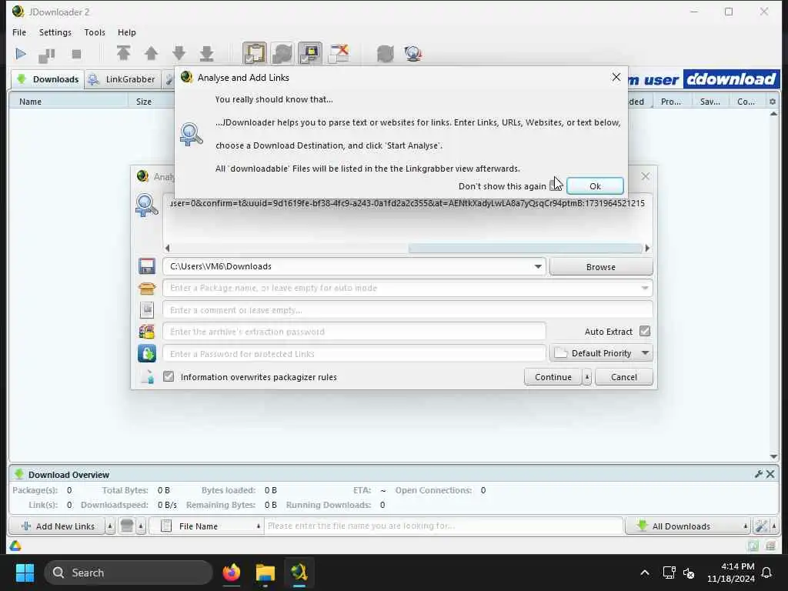Close the Analyse and Add Links tip
Image resolution: width=788 pixels, height=591 pixels.
(x=616, y=77)
